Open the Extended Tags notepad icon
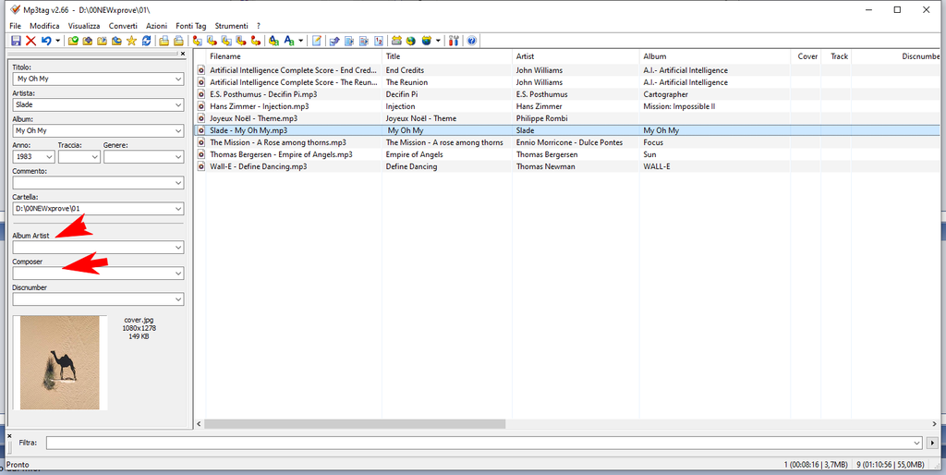Image resolution: width=946 pixels, height=475 pixels. [x=317, y=41]
